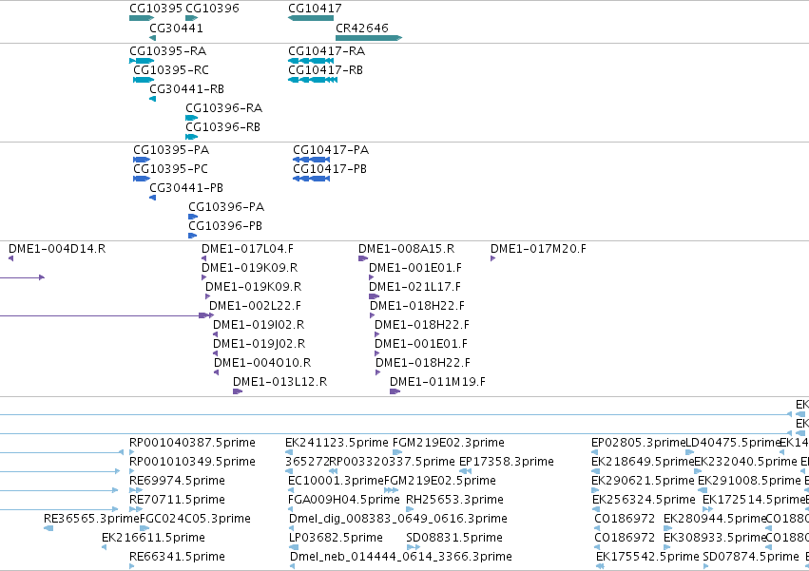This screenshot has height=571, width=809.
Task: Click EST EK172514.5prime
Action: [754, 501]
